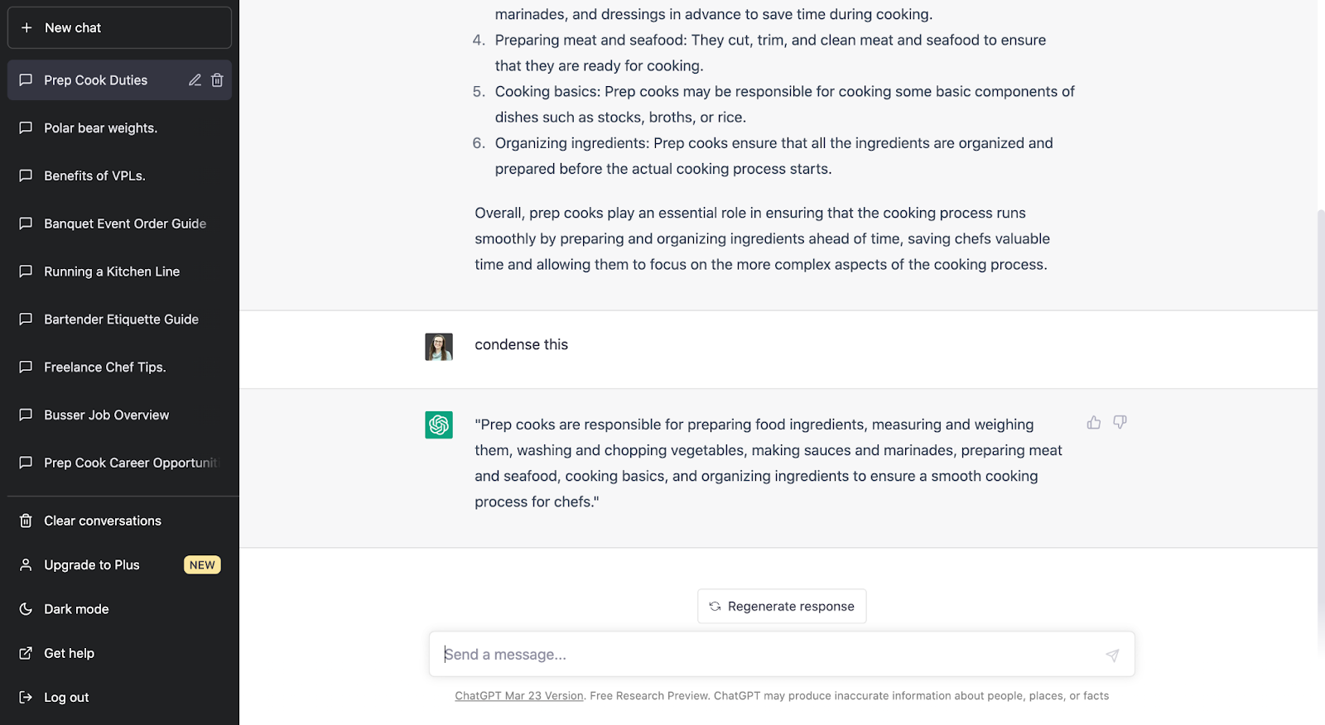
Task: Click the edit pencil icon for Prep Cook Duties
Action: click(195, 80)
